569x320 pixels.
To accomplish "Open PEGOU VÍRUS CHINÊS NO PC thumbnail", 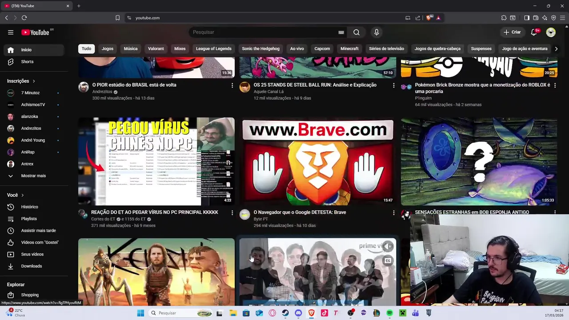I will pyautogui.click(x=156, y=161).
